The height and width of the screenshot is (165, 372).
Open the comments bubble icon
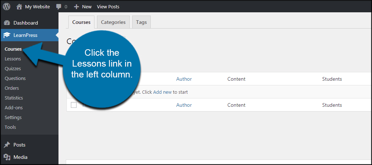59,7
